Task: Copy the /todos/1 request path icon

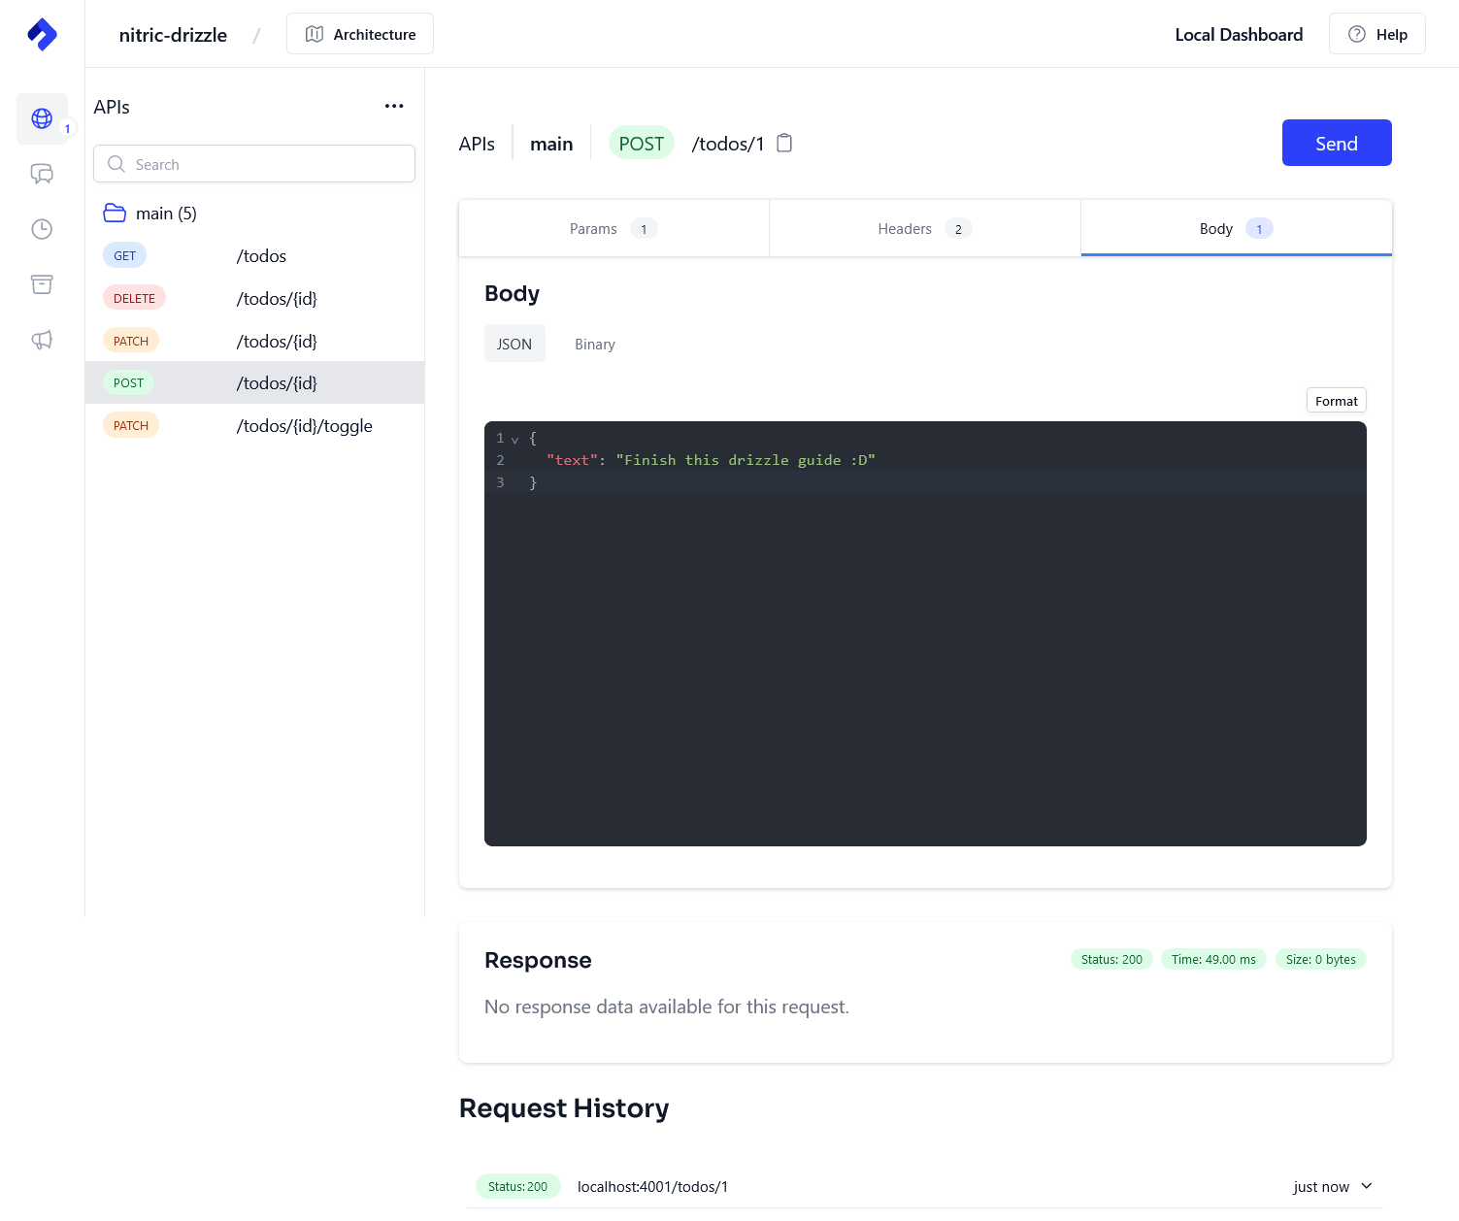Action: [784, 143]
